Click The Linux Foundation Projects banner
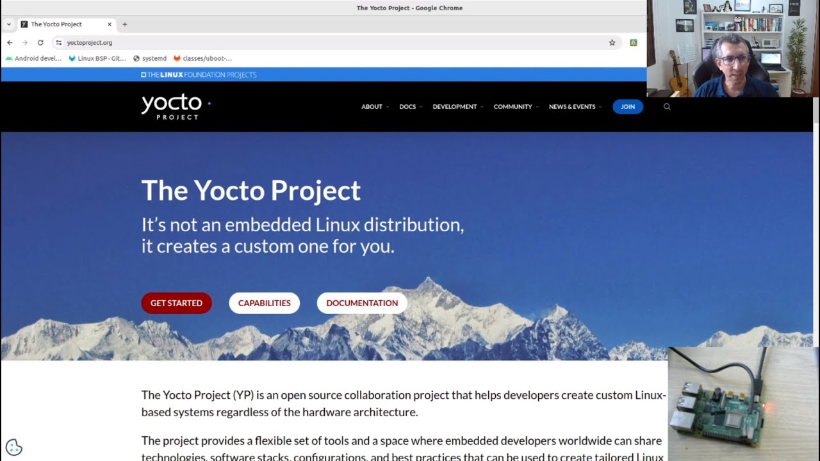The height and width of the screenshot is (461, 820). 199,75
